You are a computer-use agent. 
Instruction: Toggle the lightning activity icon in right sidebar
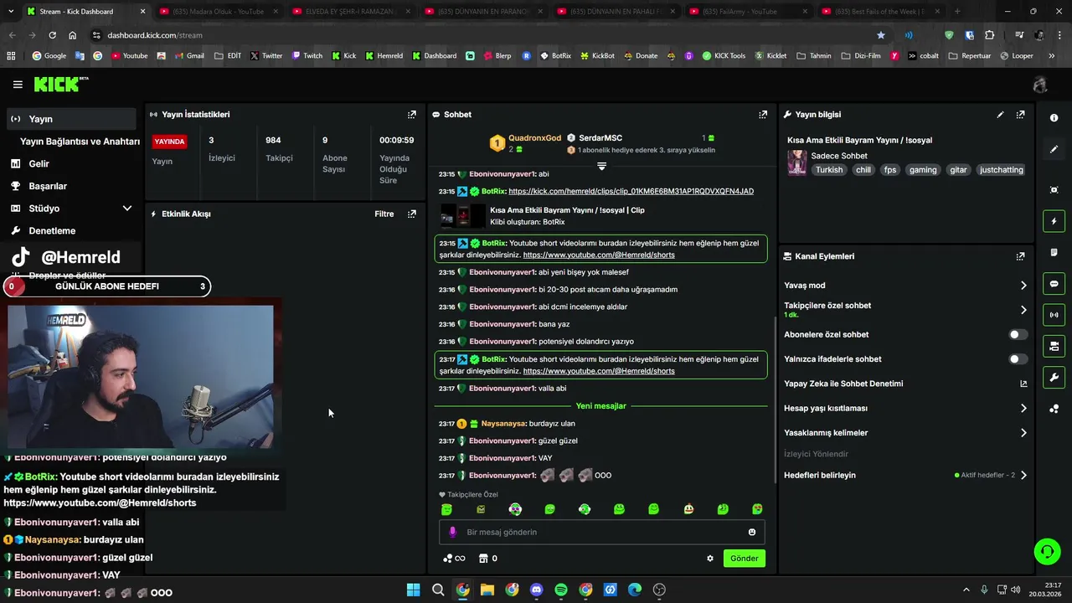coord(1054,221)
